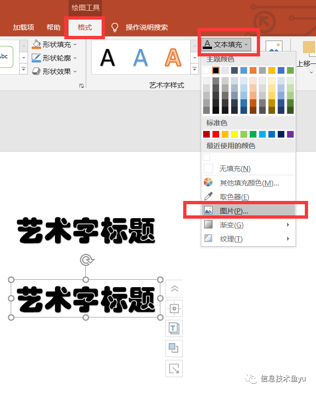Click the text box T floating icon
This screenshot has width=316, height=393.
pos(174,329)
